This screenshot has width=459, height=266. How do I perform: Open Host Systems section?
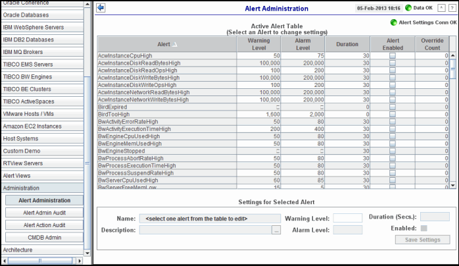pos(43,138)
